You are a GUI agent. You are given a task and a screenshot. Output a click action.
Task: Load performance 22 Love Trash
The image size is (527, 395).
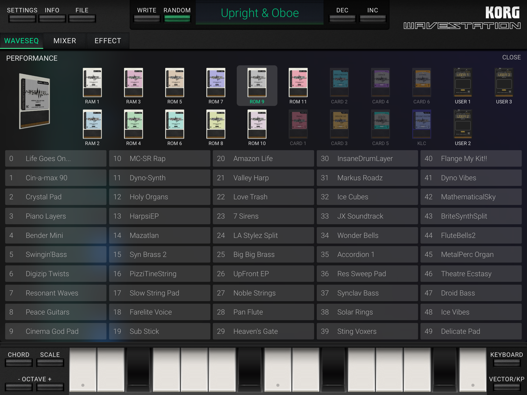pos(263,197)
